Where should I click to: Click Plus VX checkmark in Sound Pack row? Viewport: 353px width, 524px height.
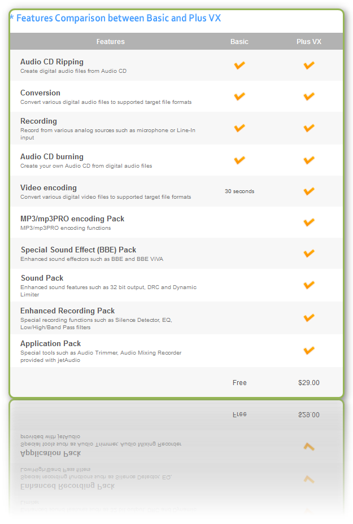click(309, 285)
